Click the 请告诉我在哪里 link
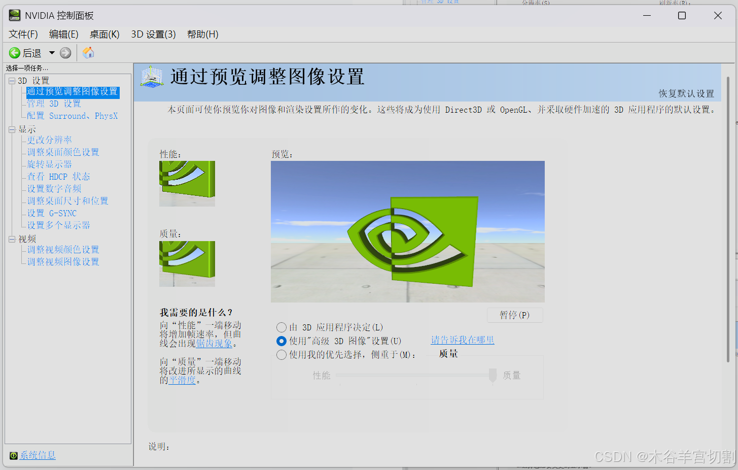The height and width of the screenshot is (470, 738). [463, 340]
